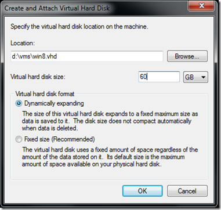
Task: Click the 'Fixed size (Recommended)' label text
Action: coord(60,139)
